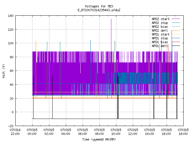Click the x-axis tick '070315 08:00'
Viewport: 189px width, 142px height.
99,132
